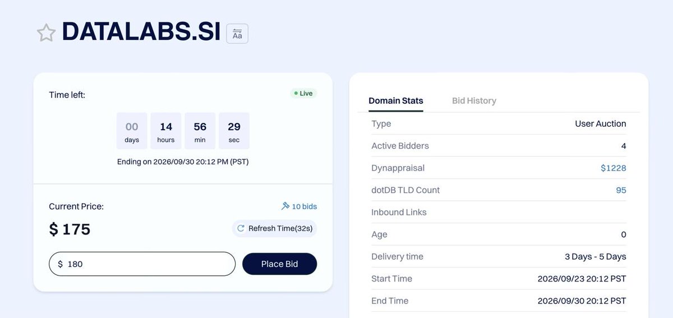This screenshot has height=318, width=673.
Task: Place the bid
Action: (x=279, y=264)
